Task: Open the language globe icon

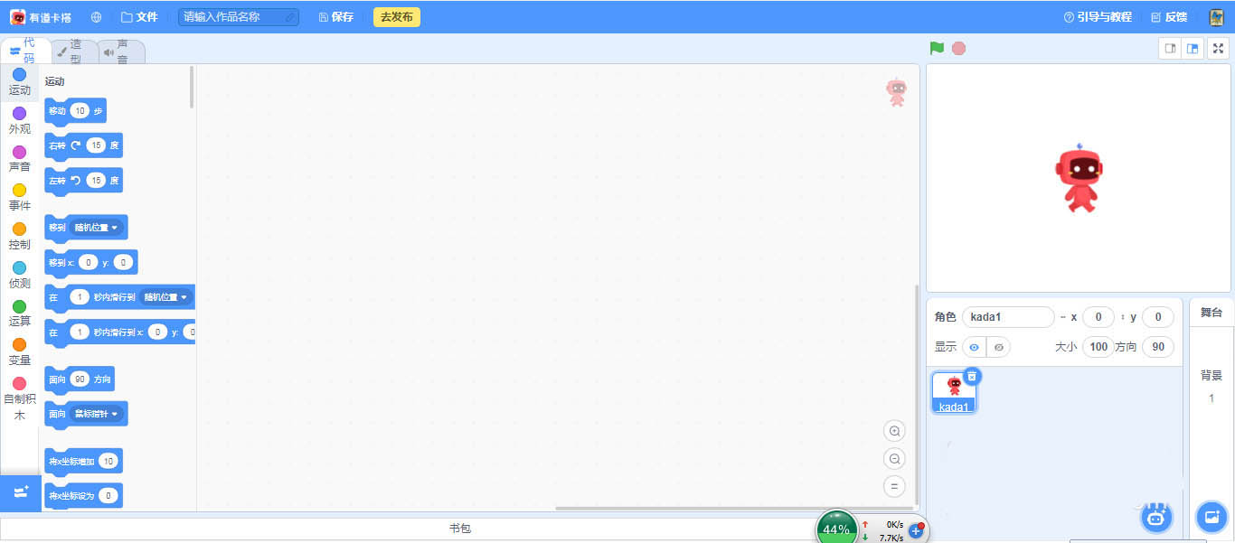Action: [97, 17]
